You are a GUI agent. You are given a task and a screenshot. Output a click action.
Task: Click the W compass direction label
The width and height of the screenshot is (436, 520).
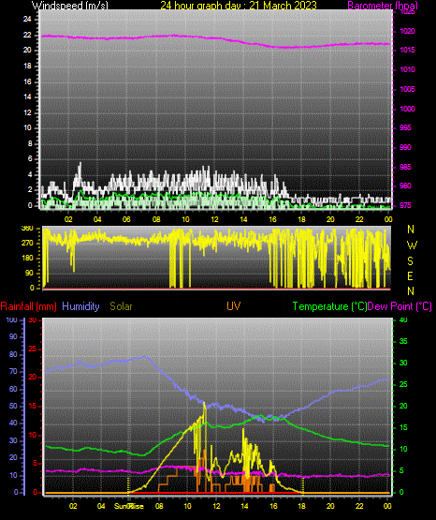412,245
